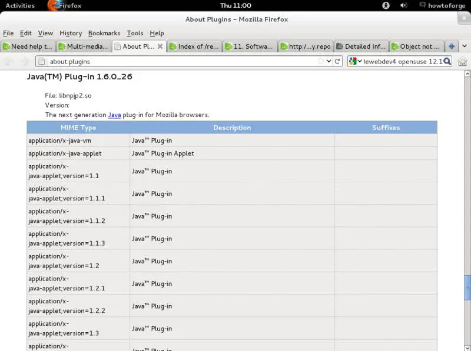The image size is (471, 351).
Task: Open the History menu
Action: pos(71,34)
